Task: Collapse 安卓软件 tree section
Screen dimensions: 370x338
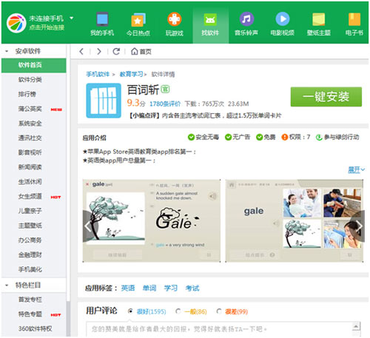Action: click(x=7, y=51)
